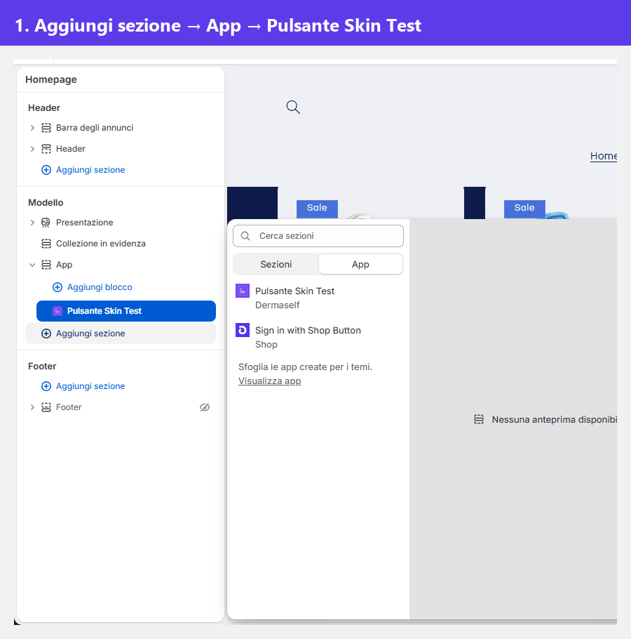Select highlighted Pulsante Skin Test block
Image resolution: width=631 pixels, height=639 pixels.
(126, 311)
